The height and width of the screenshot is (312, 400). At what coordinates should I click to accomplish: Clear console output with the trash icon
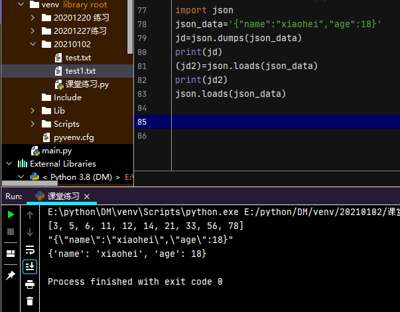pyautogui.click(x=30, y=301)
